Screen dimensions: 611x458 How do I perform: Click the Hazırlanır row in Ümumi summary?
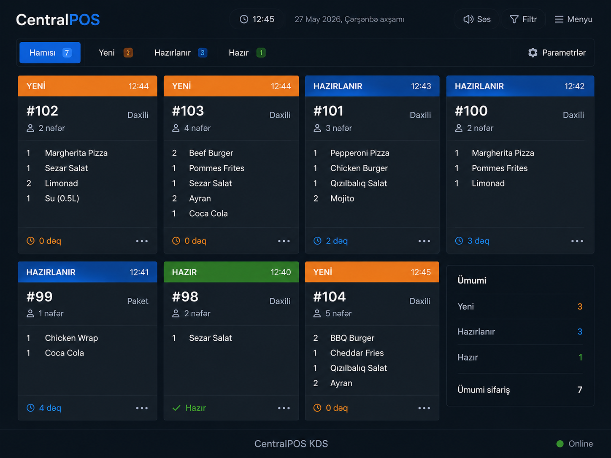520,332
